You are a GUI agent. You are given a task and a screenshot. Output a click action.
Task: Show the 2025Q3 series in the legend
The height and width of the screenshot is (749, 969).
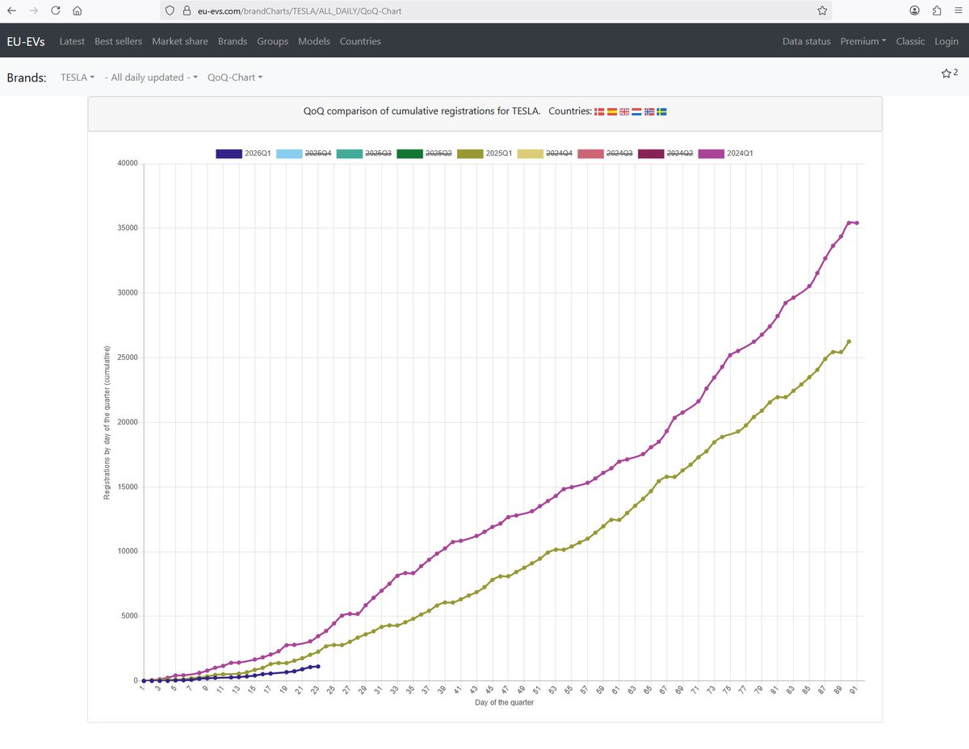(363, 153)
